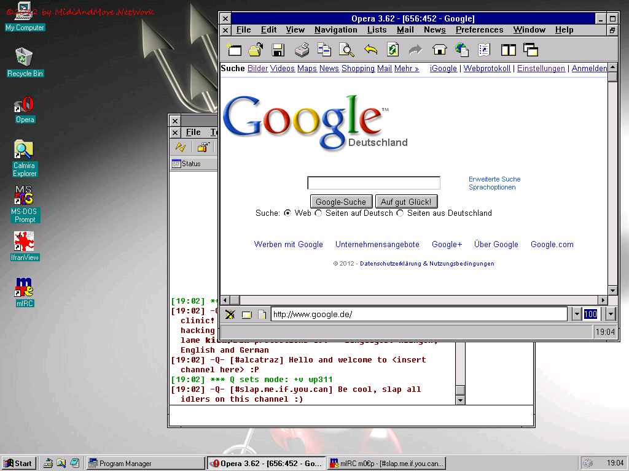This screenshot has height=471, width=629.
Task: Select the 'Seiten auf Deutsch' radio button
Action: [318, 213]
